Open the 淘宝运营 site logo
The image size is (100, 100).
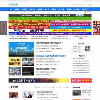point(13,5)
